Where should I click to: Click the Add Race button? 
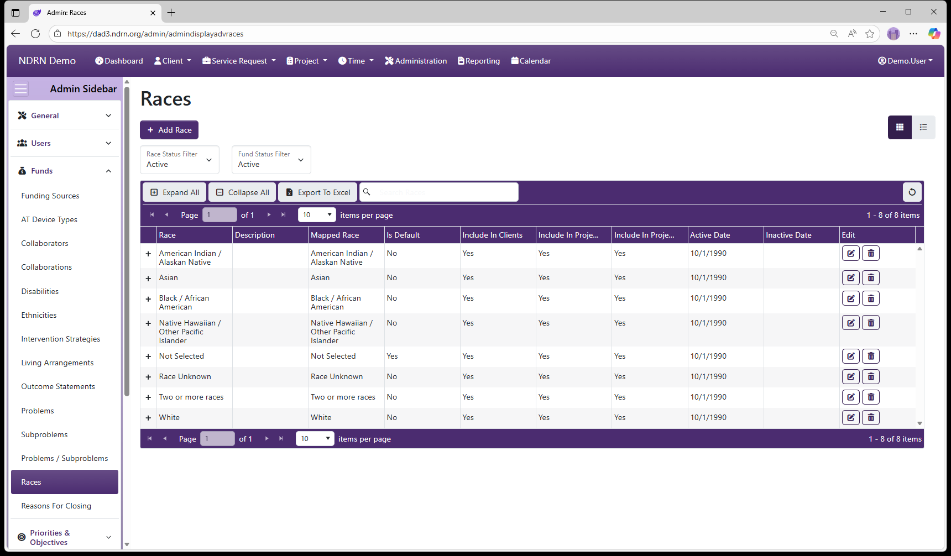tap(169, 130)
